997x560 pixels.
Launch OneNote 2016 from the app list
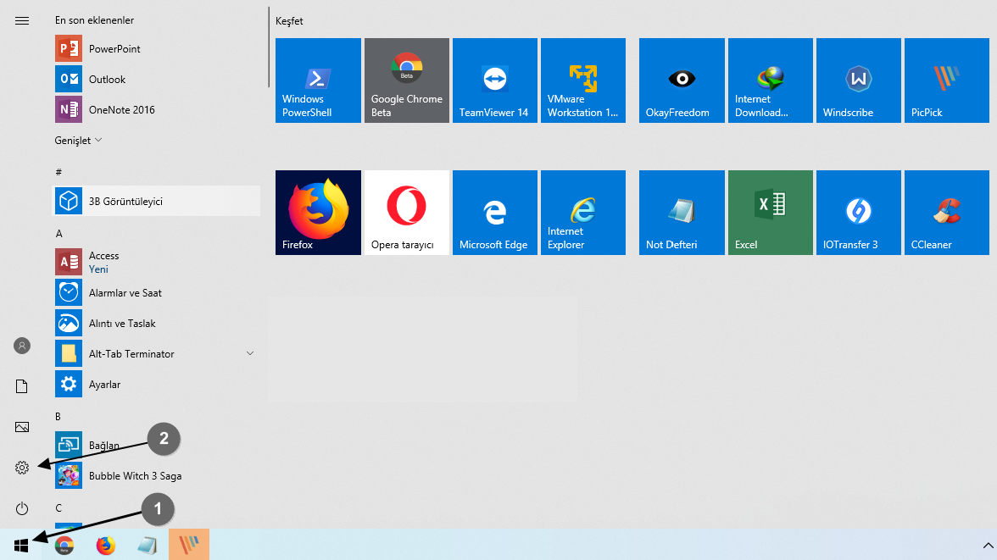click(156, 109)
